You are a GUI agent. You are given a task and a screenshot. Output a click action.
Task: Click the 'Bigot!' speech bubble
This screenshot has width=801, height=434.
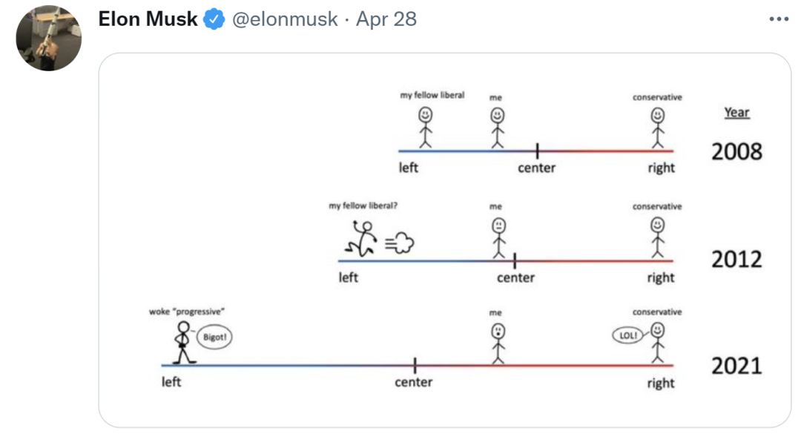215,338
